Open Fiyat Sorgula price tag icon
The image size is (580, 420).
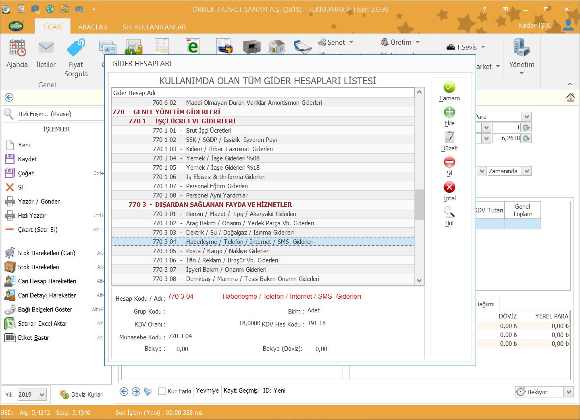pyautogui.click(x=76, y=48)
